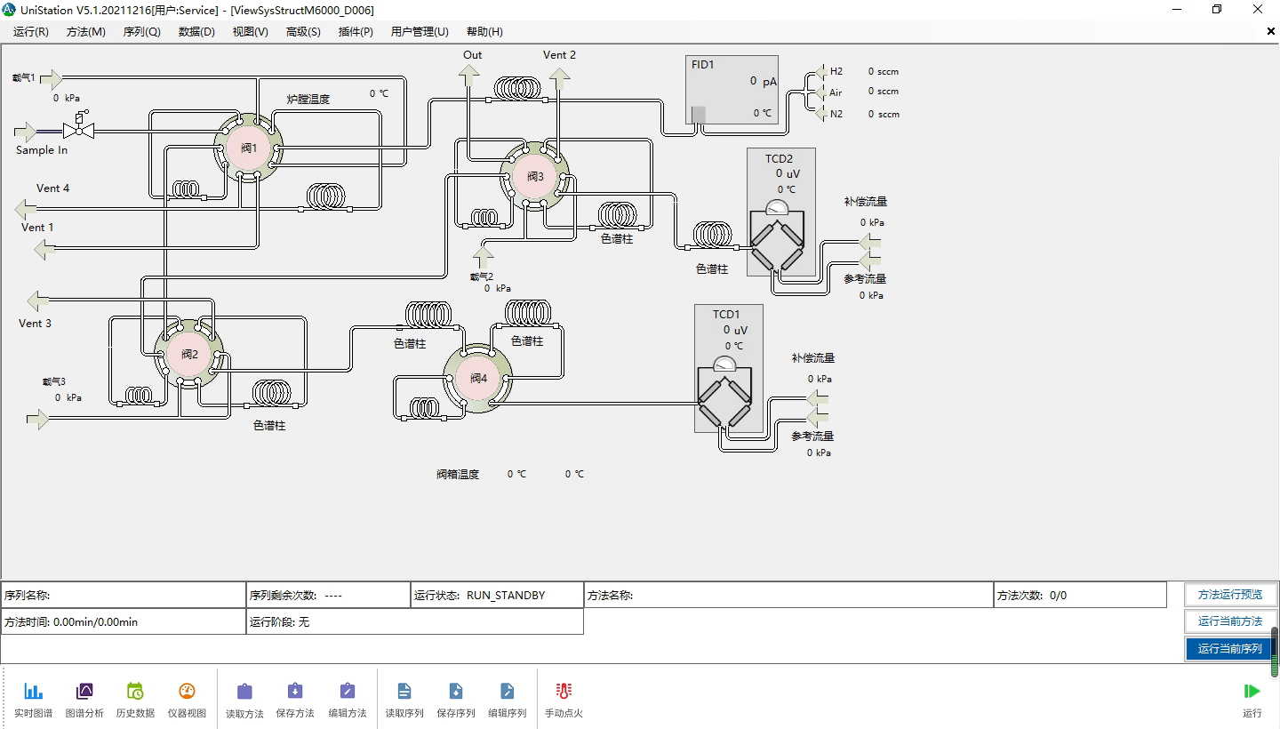
Task: Select the 阀4 valve in diagram
Action: pos(478,378)
